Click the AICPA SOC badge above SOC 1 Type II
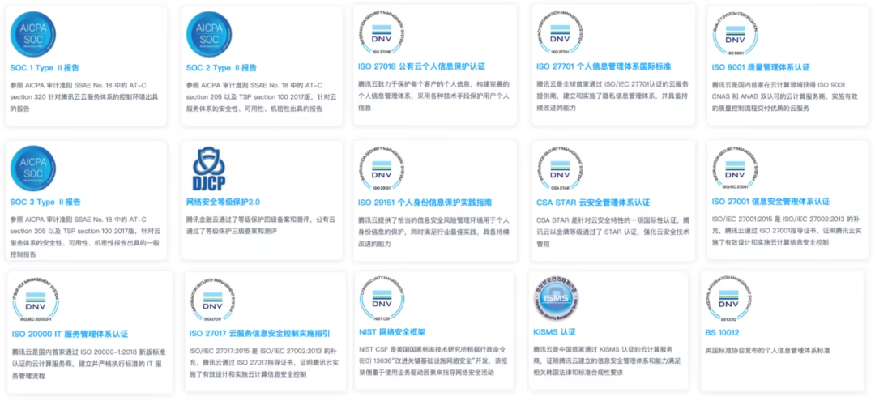This screenshot has height=401, width=875. (x=33, y=34)
